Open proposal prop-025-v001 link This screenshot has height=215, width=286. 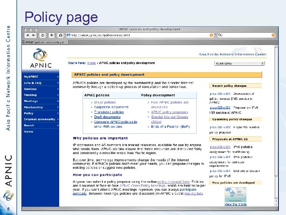click(x=220, y=107)
